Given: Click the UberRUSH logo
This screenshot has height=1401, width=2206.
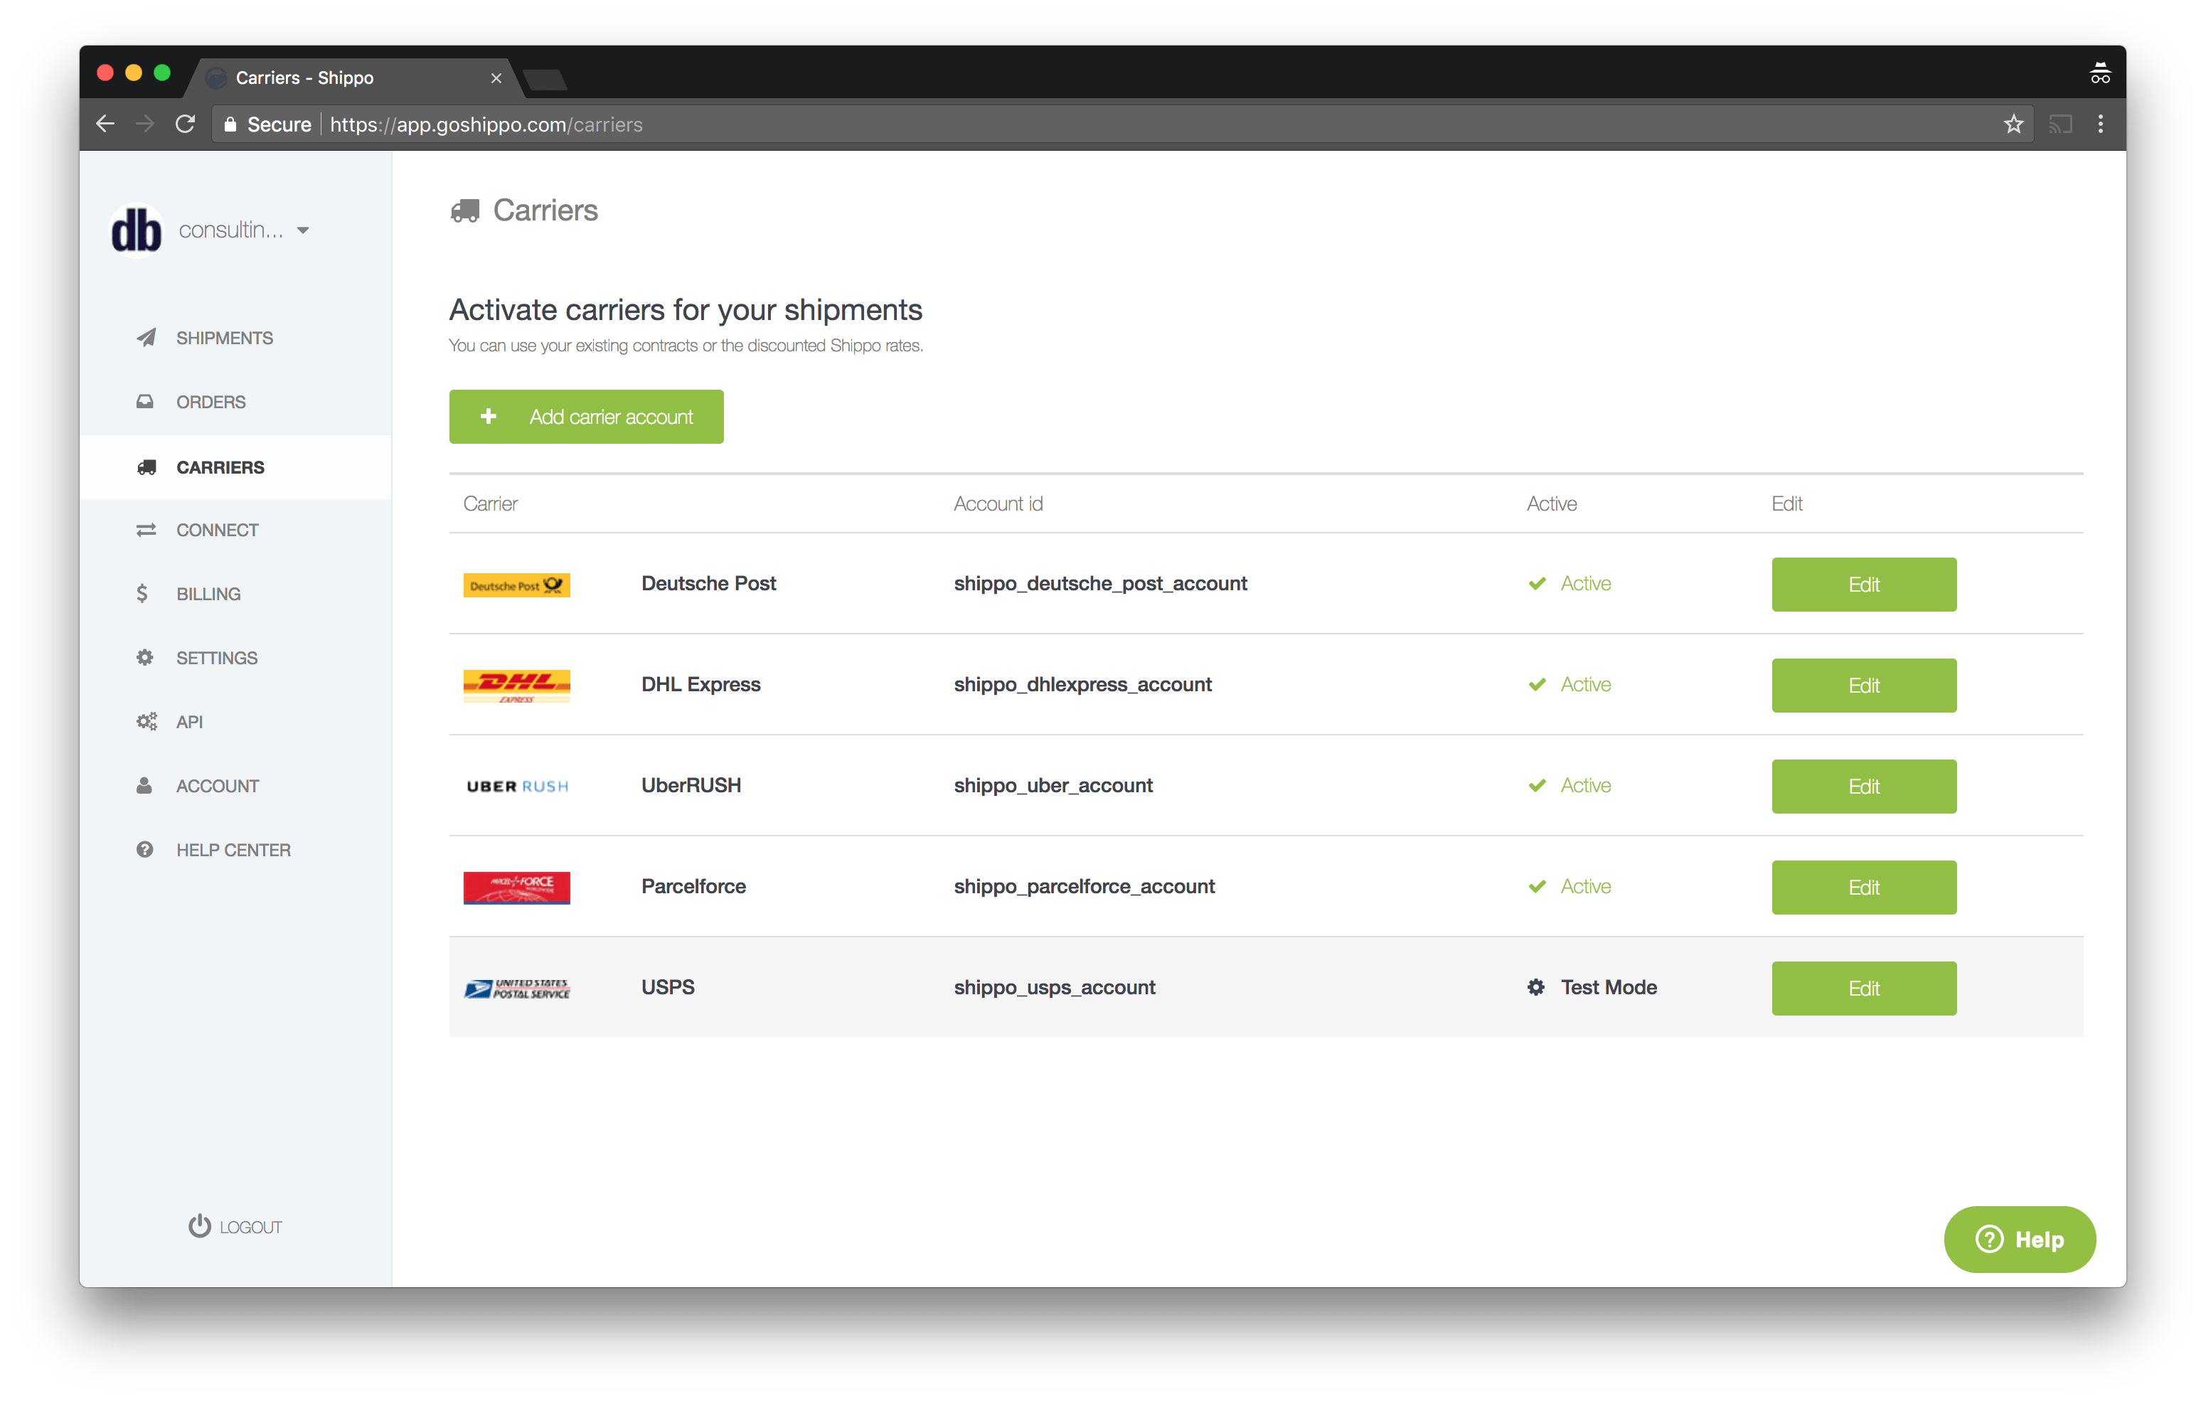Looking at the screenshot, I should click(517, 787).
